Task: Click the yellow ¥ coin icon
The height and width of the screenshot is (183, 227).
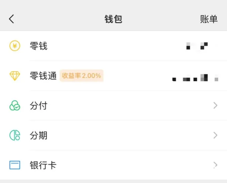Action: click(15, 46)
